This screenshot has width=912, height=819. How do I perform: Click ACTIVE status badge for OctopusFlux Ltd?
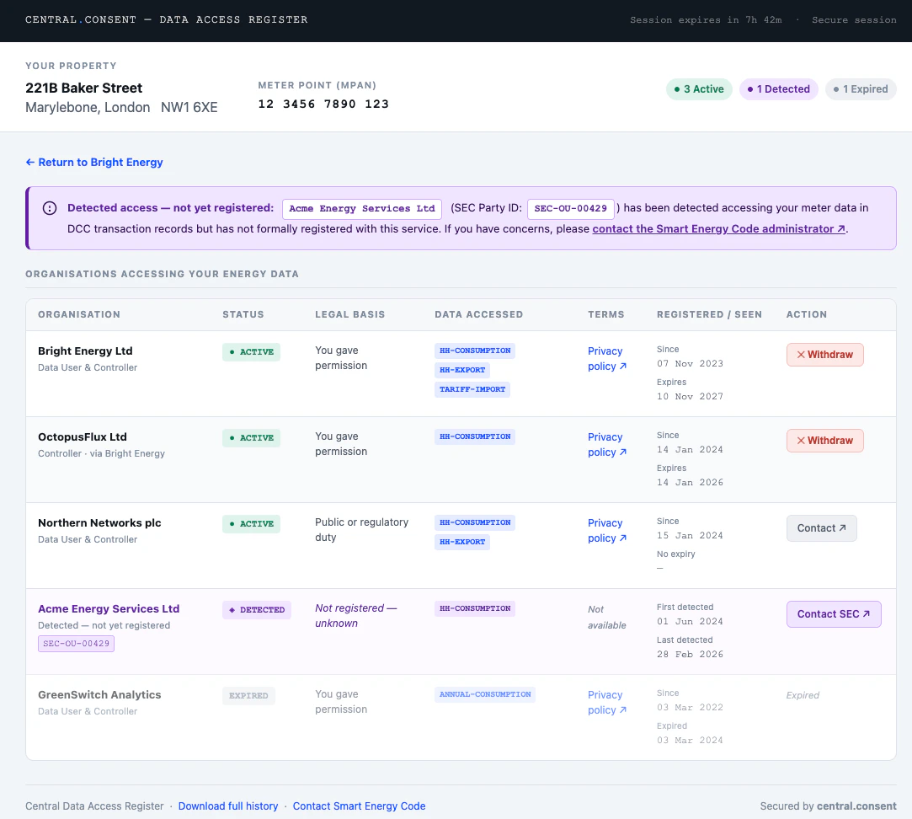(x=251, y=438)
